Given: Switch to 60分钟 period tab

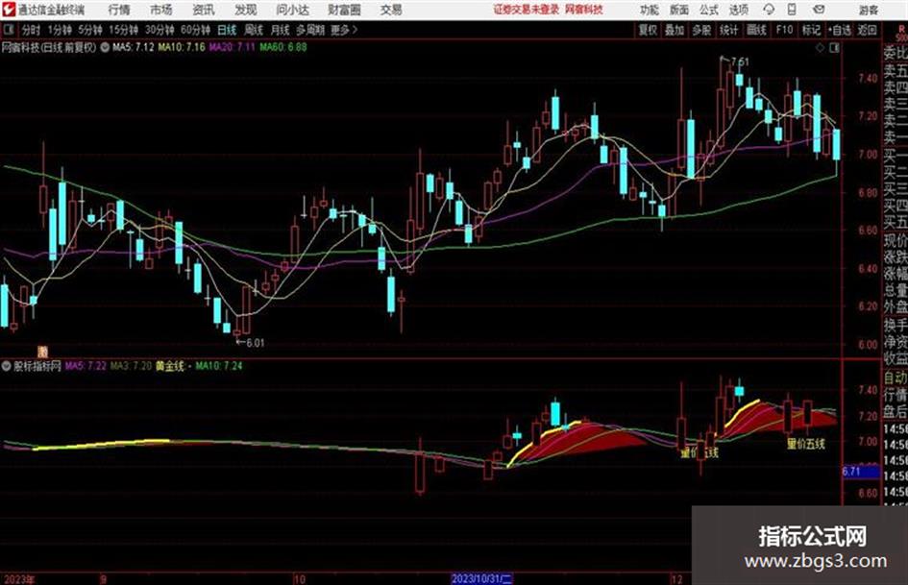Looking at the screenshot, I should pyautogui.click(x=195, y=30).
